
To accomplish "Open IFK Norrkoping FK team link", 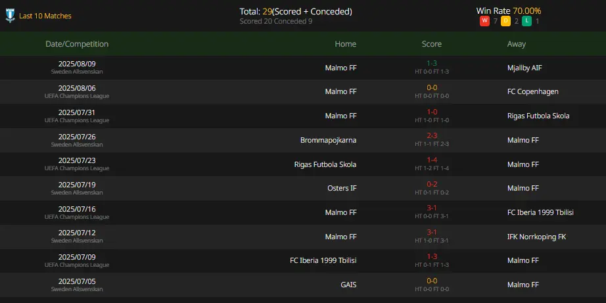I will click(536, 237).
